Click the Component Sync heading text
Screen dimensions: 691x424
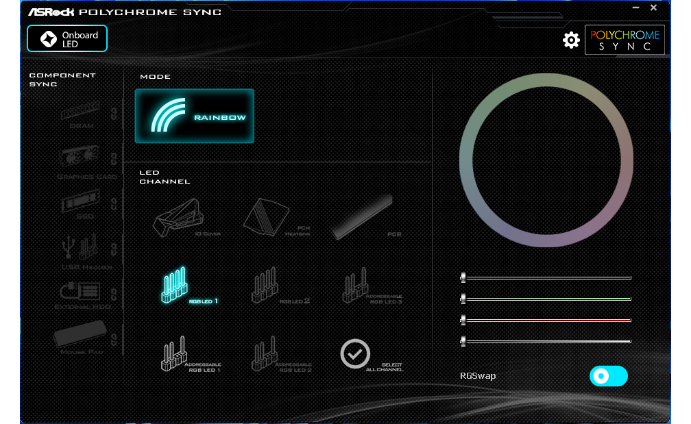pyautogui.click(x=62, y=79)
